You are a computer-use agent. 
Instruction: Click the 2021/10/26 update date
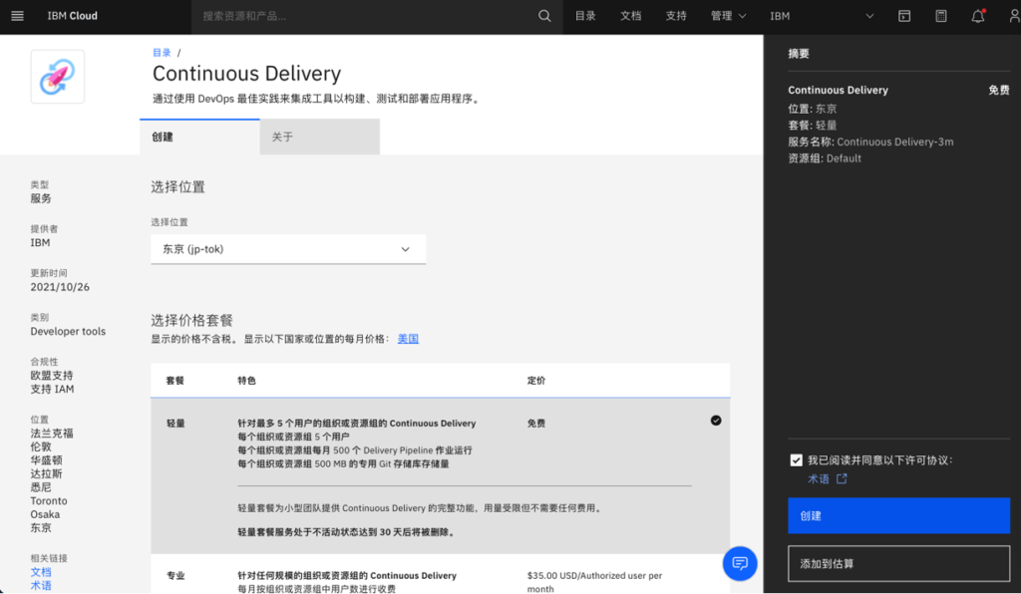click(x=60, y=287)
